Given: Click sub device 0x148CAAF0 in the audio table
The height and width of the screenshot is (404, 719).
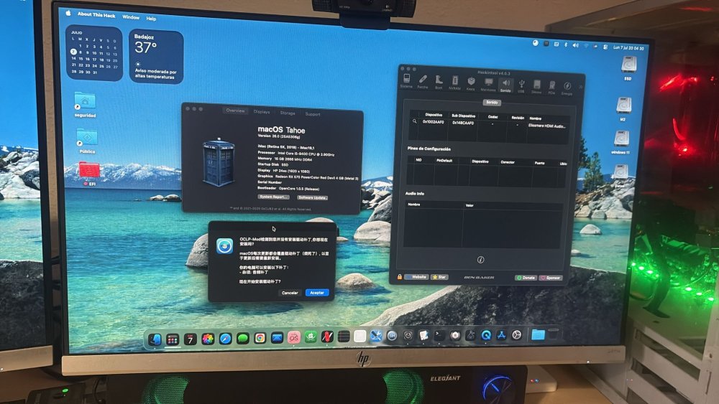Looking at the screenshot, I should coord(462,123).
